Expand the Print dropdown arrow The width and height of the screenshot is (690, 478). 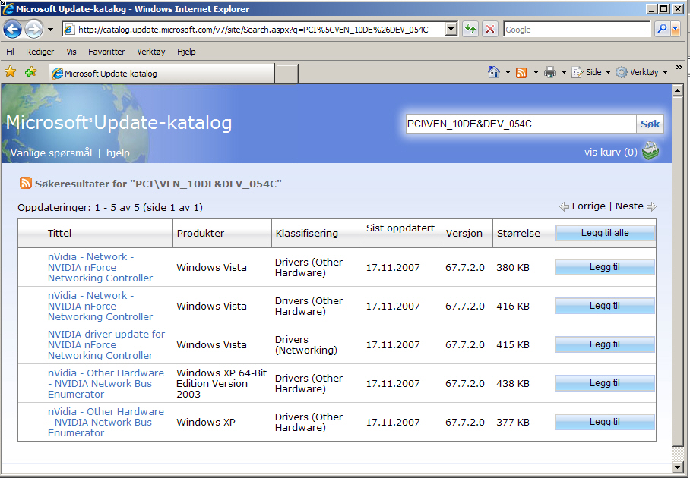point(564,73)
